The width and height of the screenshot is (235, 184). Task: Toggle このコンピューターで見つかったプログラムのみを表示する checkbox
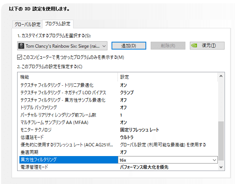19,57
